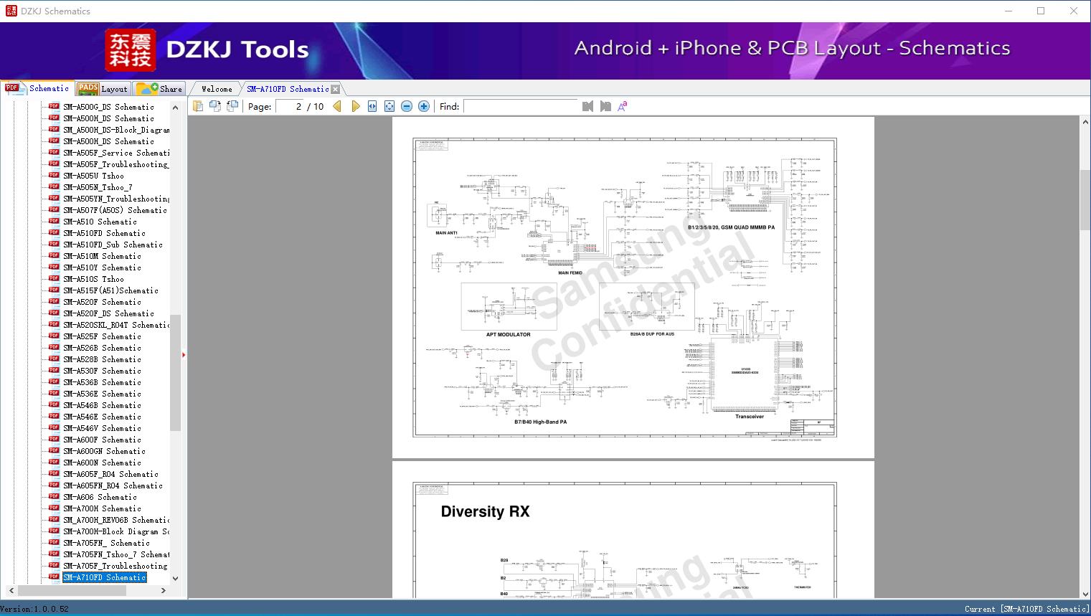
Task: Go to the next page arrow
Action: 355,106
